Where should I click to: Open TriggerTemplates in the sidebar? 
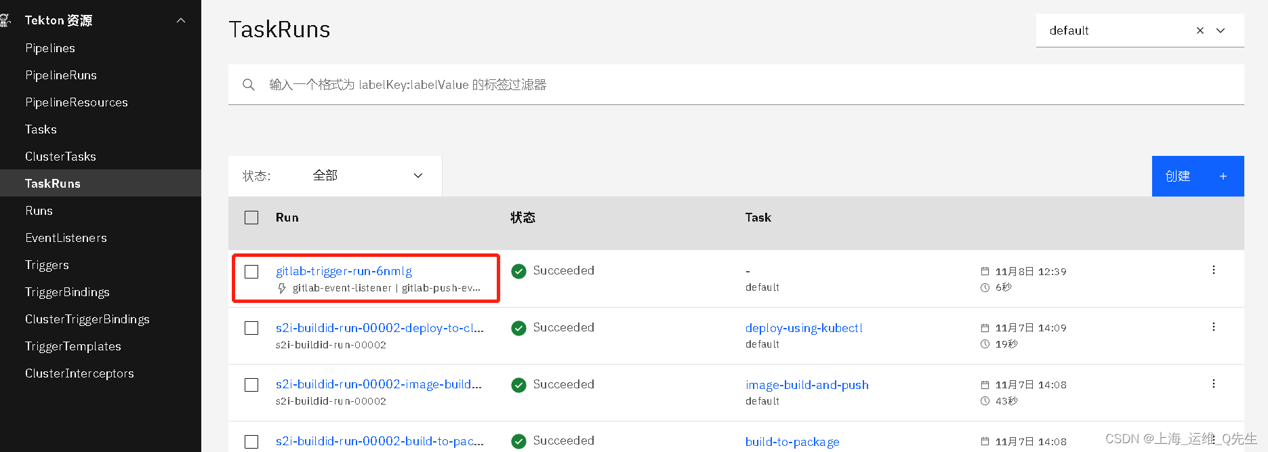click(x=73, y=346)
